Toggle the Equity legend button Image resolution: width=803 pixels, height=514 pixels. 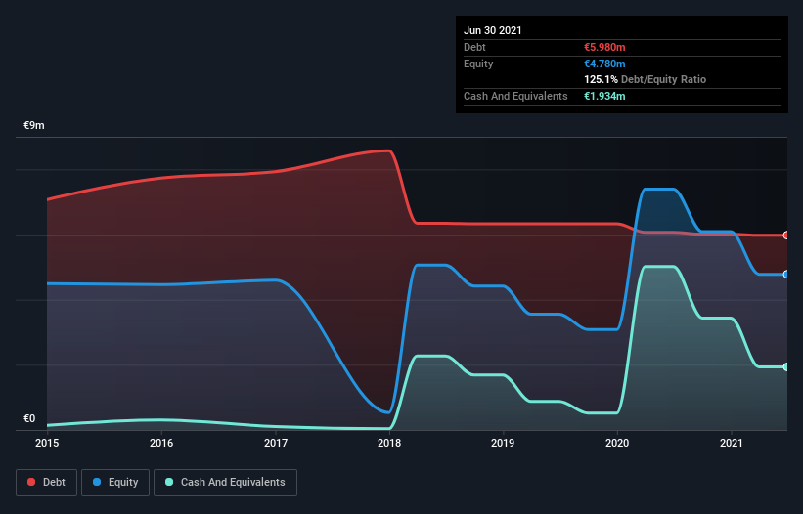pos(115,483)
